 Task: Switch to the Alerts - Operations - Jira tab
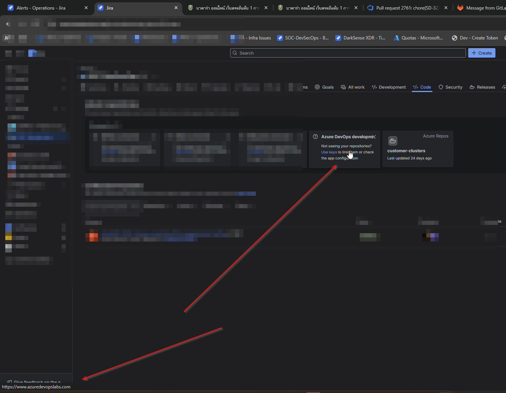[x=48, y=8]
